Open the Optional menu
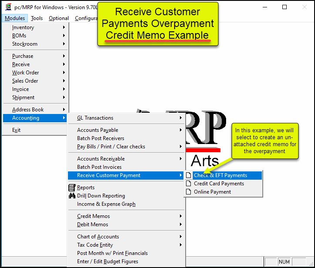The height and width of the screenshot is (268, 315). (x=58, y=18)
